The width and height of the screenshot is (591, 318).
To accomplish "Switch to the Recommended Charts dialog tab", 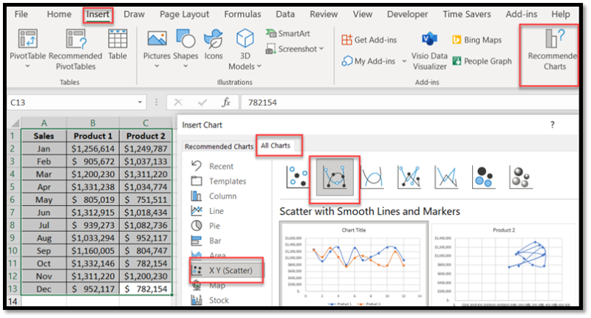I will (219, 146).
